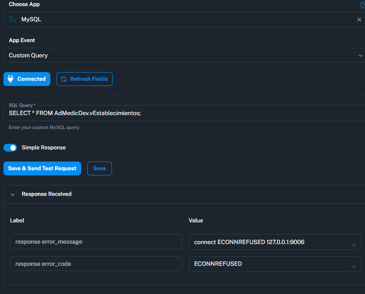Viewport: 365px width, 294px height.
Task: Clear the selected MySQL app with X
Action: click(x=359, y=20)
